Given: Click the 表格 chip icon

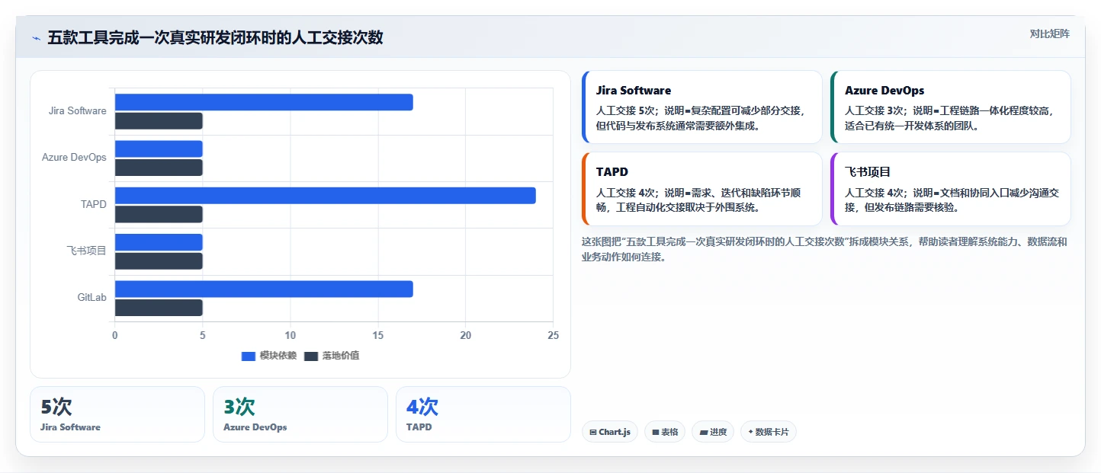Looking at the screenshot, I should 655,433.
